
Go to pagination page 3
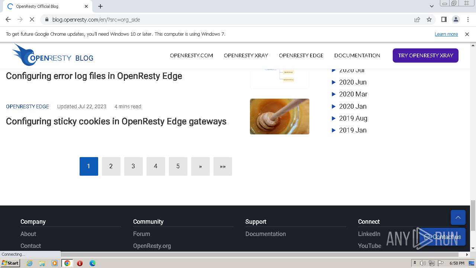pyautogui.click(x=134, y=166)
